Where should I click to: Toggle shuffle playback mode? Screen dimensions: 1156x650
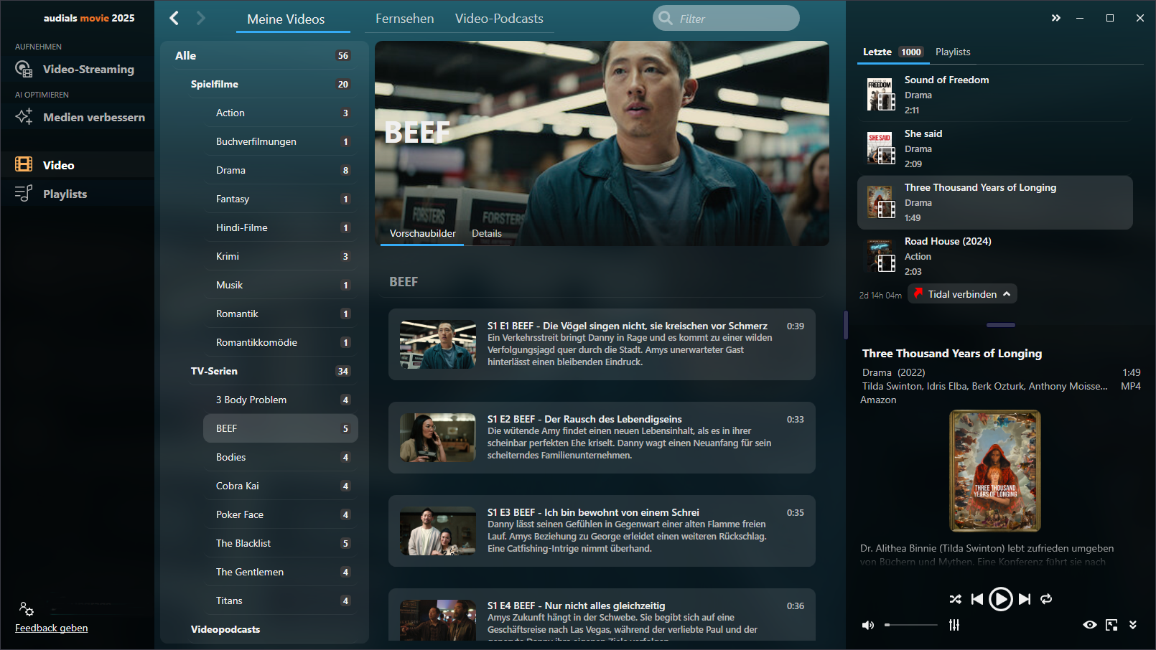tap(955, 599)
